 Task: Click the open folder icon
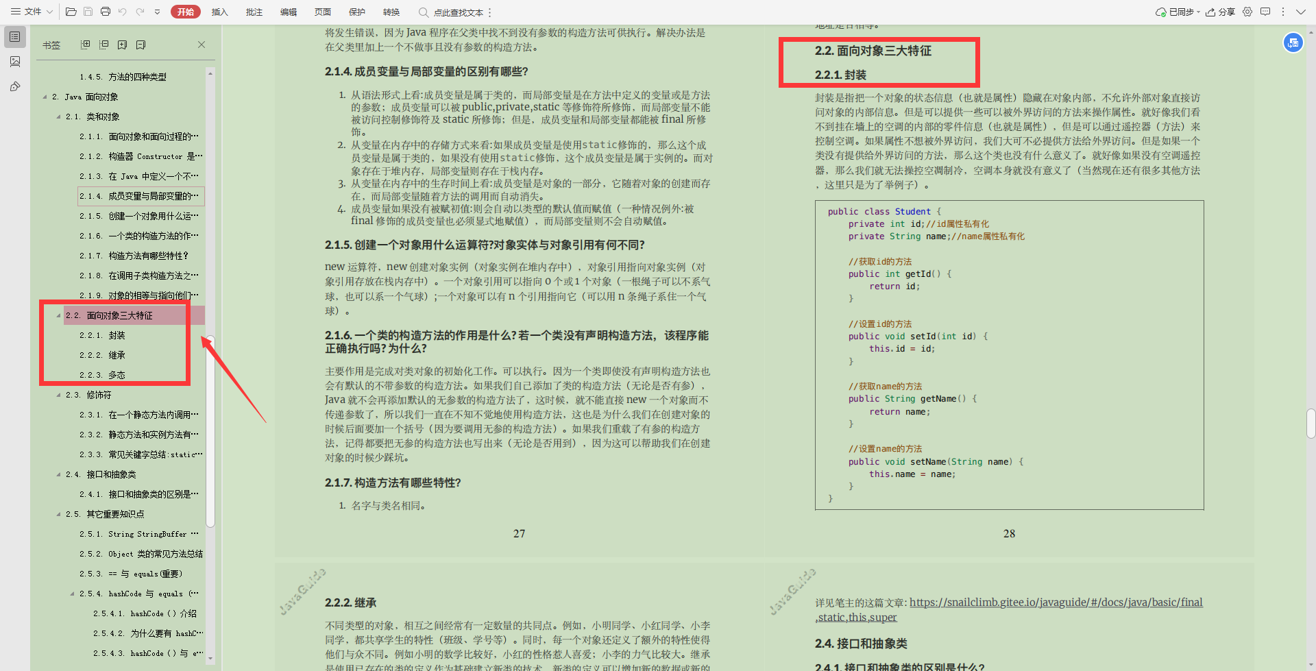71,12
